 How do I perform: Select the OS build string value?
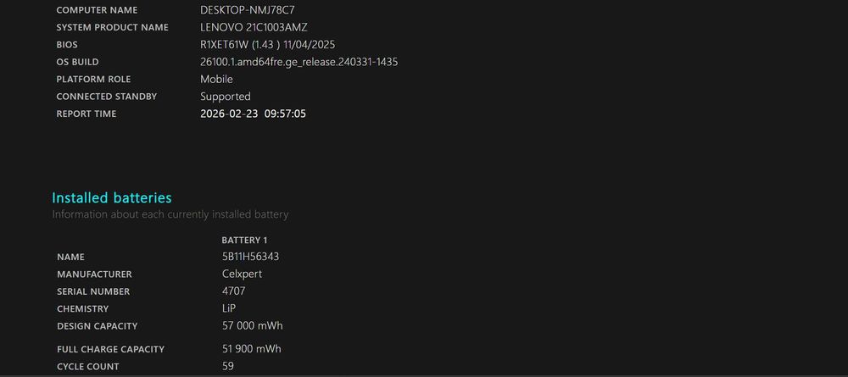click(298, 62)
